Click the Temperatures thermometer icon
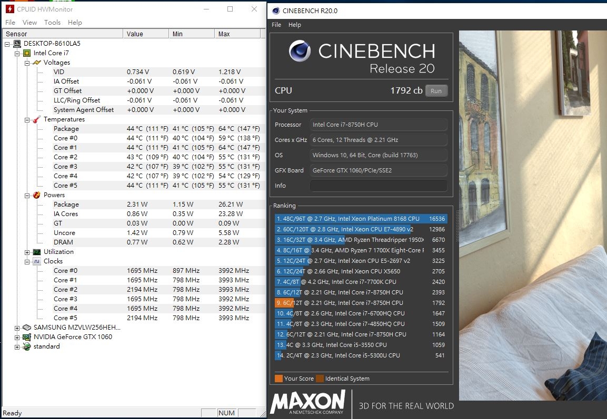 [37, 119]
